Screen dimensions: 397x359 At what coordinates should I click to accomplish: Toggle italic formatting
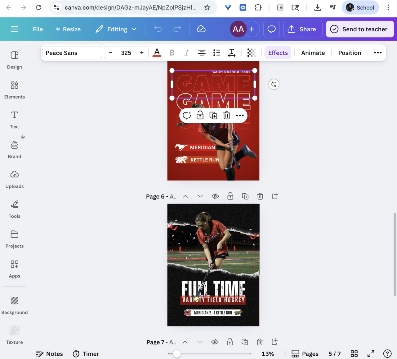click(x=187, y=53)
